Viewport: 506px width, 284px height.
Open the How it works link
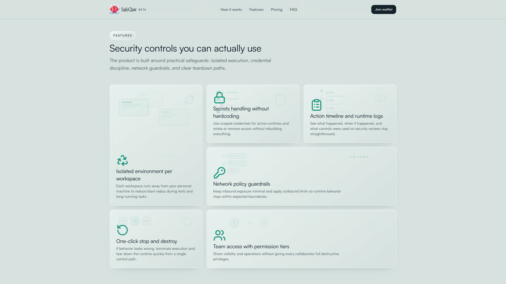(x=231, y=9)
